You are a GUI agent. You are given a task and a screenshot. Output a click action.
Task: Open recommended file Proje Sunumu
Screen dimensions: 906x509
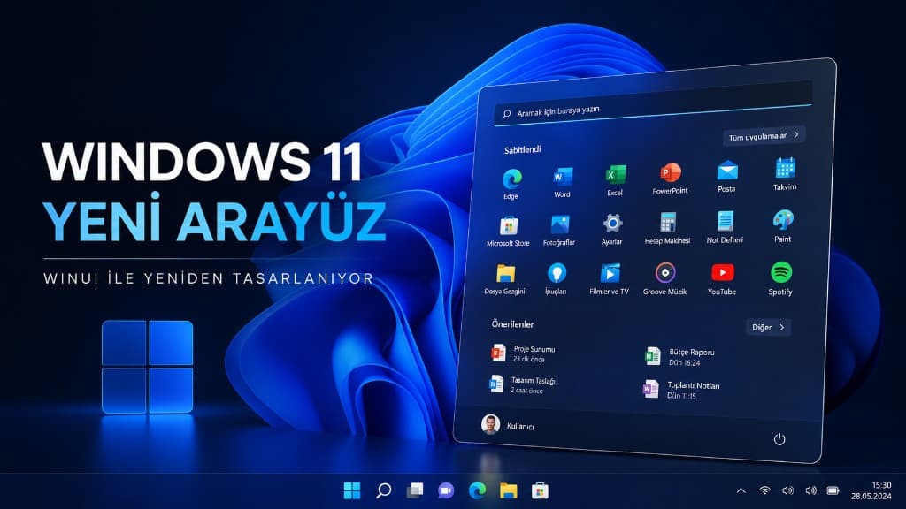524,353
